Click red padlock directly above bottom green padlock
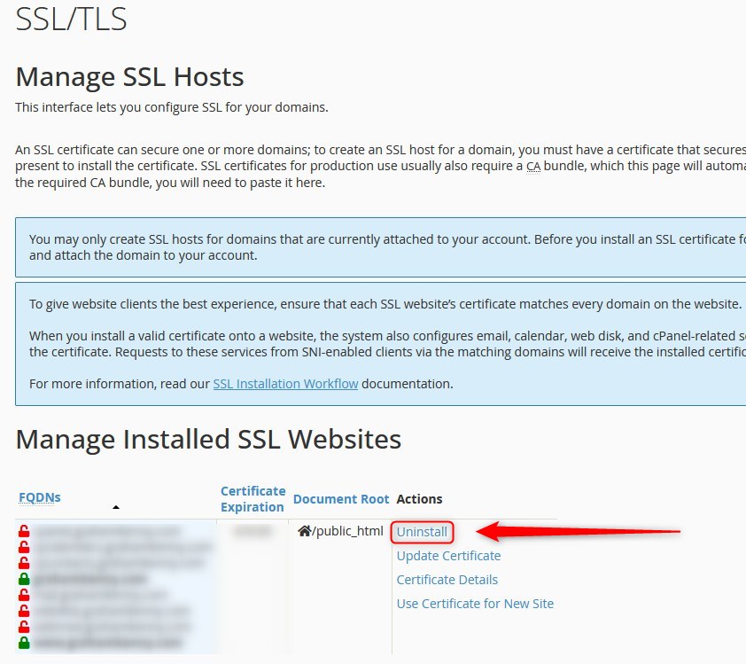The height and width of the screenshot is (664, 746). coord(24,626)
